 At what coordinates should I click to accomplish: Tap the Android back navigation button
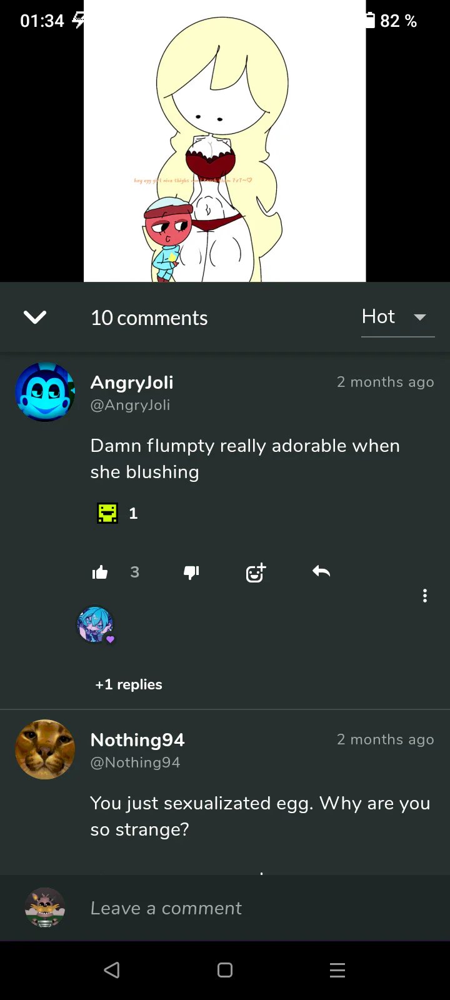pyautogui.click(x=112, y=970)
